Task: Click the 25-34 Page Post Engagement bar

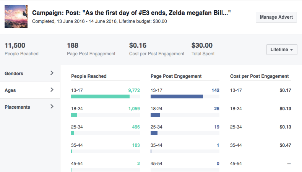Action: click(x=154, y=133)
